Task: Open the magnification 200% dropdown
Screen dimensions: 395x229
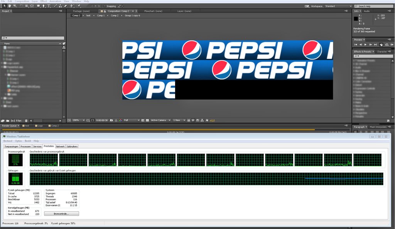Action: [x=78, y=120]
